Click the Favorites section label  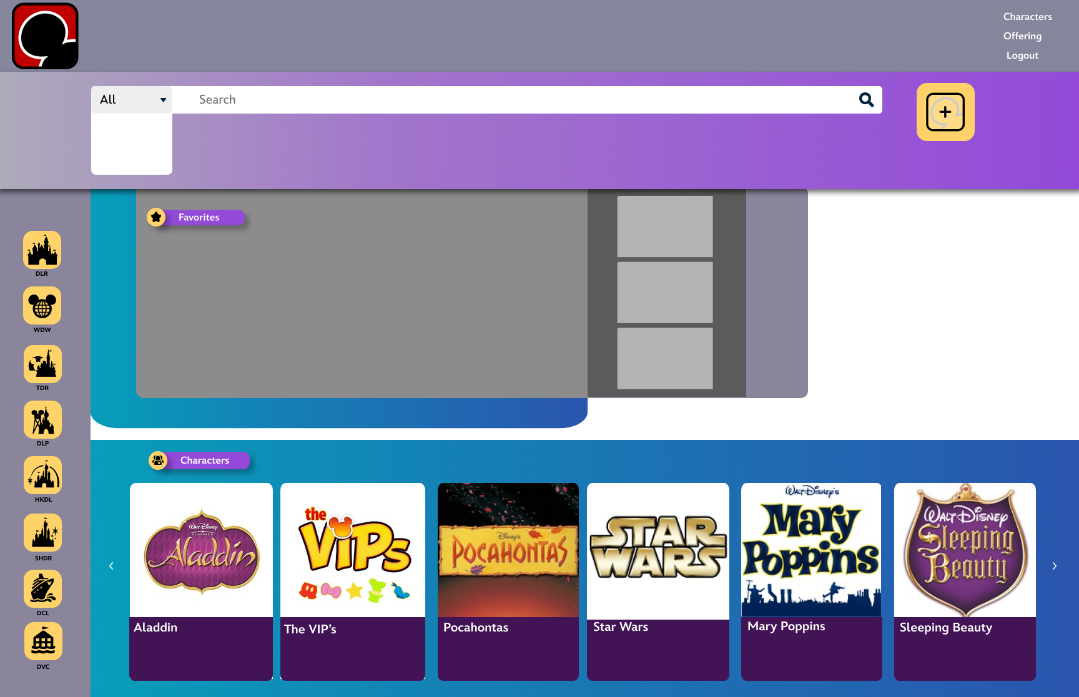(x=199, y=217)
